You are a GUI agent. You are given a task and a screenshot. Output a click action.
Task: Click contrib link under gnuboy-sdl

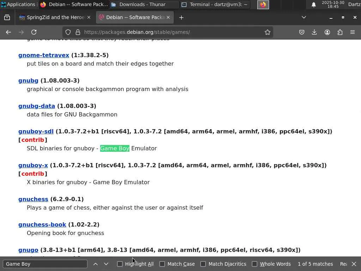33,140
